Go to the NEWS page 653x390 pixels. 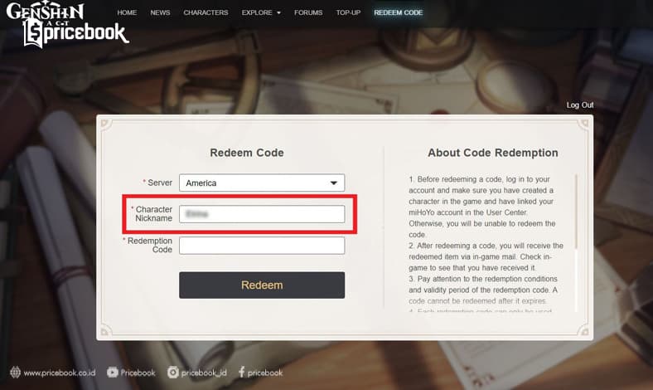[x=160, y=12]
